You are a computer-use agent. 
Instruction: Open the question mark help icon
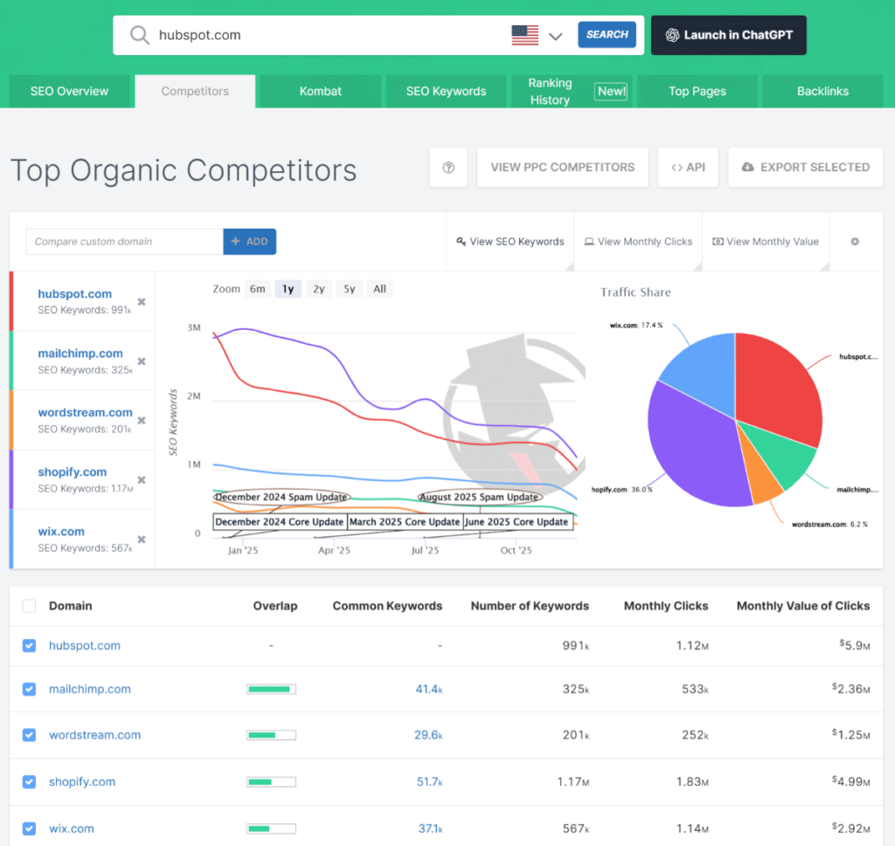[x=447, y=168]
